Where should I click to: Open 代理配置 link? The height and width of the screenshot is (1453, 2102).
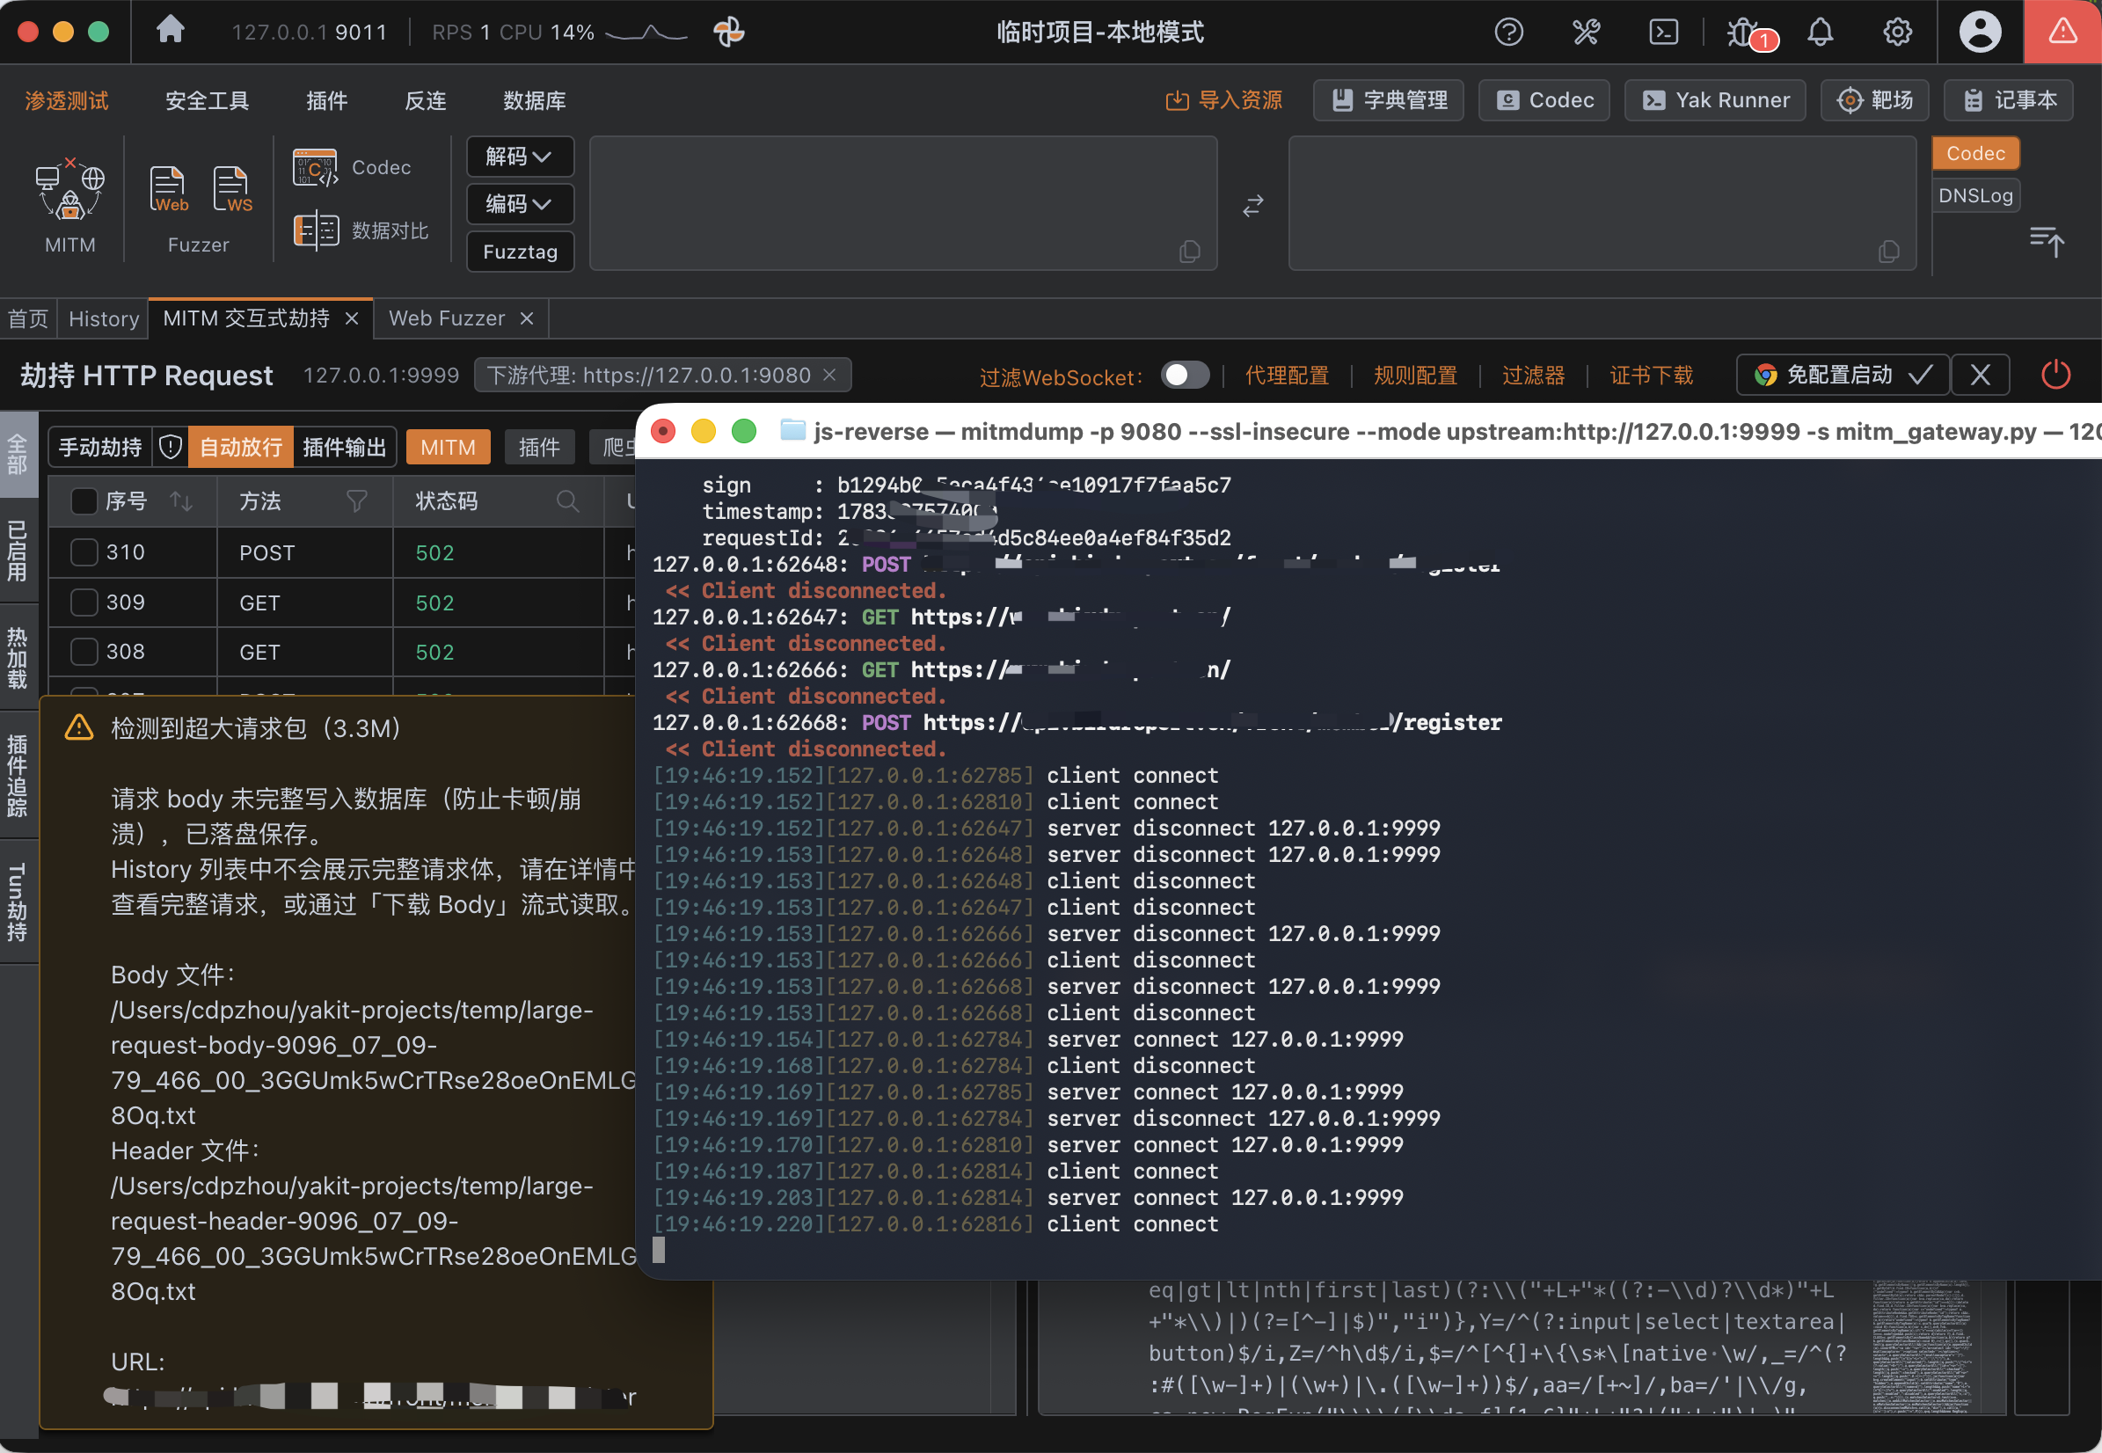1287,375
